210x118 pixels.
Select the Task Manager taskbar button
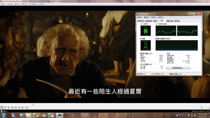(59, 115)
